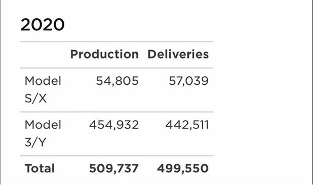Click the Total row label

pyautogui.click(x=40, y=168)
